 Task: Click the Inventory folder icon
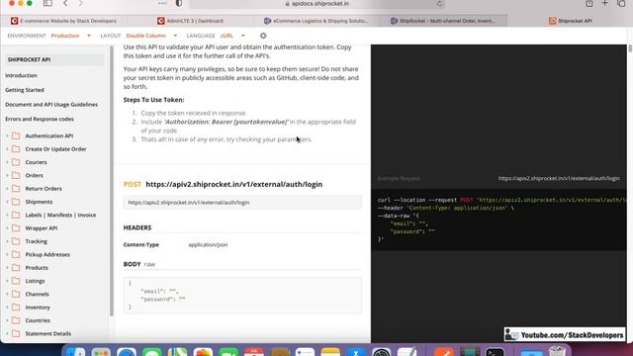[16, 308]
